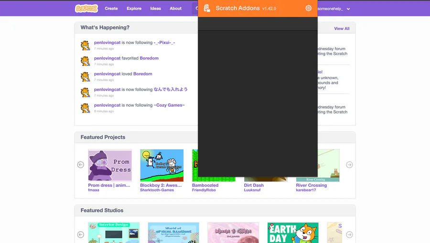Open Earth Day studio thumbnail
This screenshot has width=430, height=243.
[293, 233]
